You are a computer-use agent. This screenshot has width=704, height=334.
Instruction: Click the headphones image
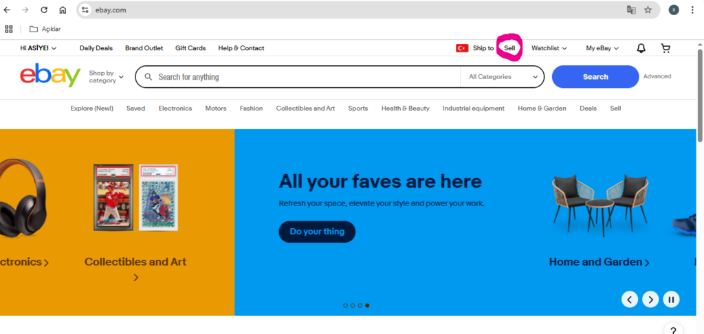pos(23,199)
